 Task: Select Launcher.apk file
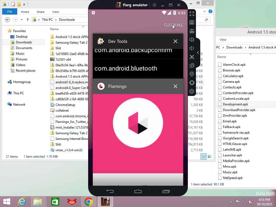(x=232, y=155)
